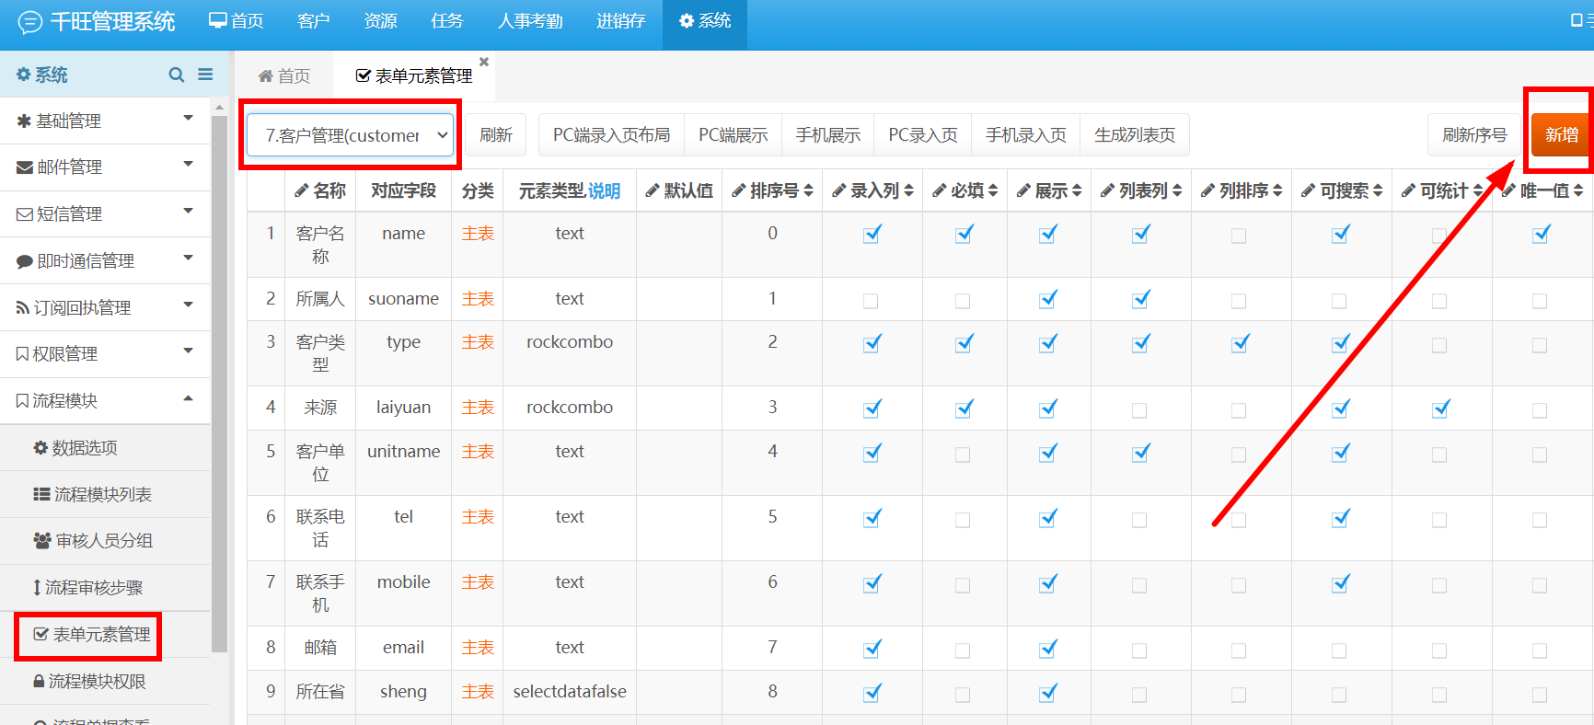Toggle the sidebar hamburger menu icon
This screenshot has width=1594, height=725.
[205, 75]
